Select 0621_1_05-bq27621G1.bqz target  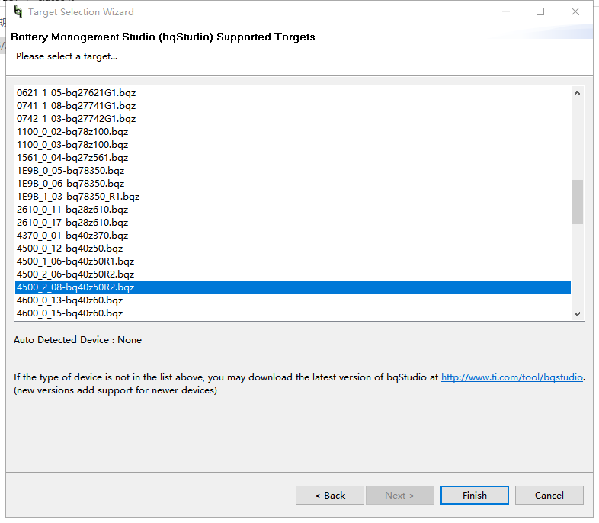point(76,93)
